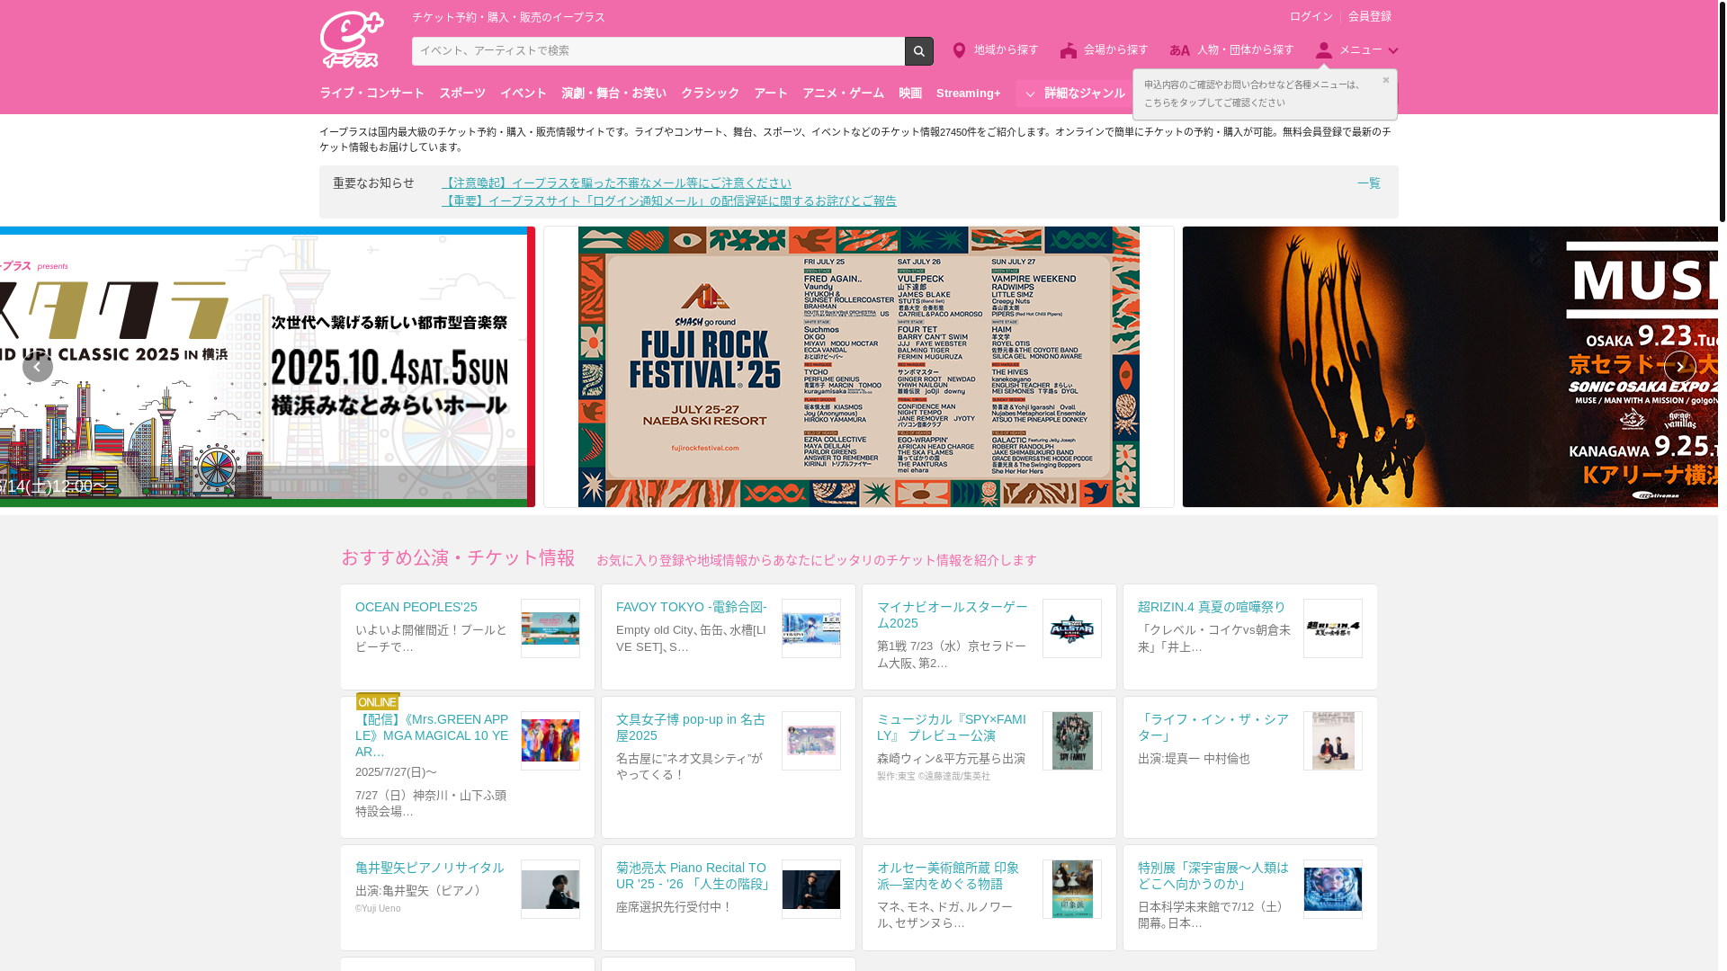Click the magnifier search button
Image resolution: width=1727 pixels, height=971 pixels.
click(918, 51)
